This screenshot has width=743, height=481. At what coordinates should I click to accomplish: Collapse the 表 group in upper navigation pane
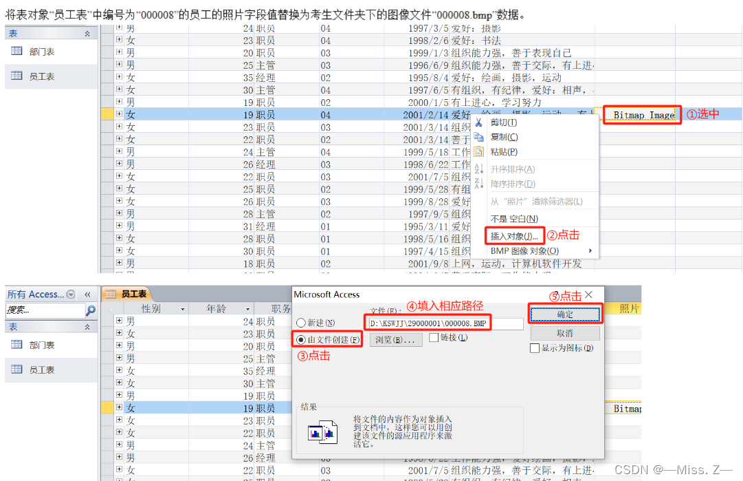coord(87,34)
